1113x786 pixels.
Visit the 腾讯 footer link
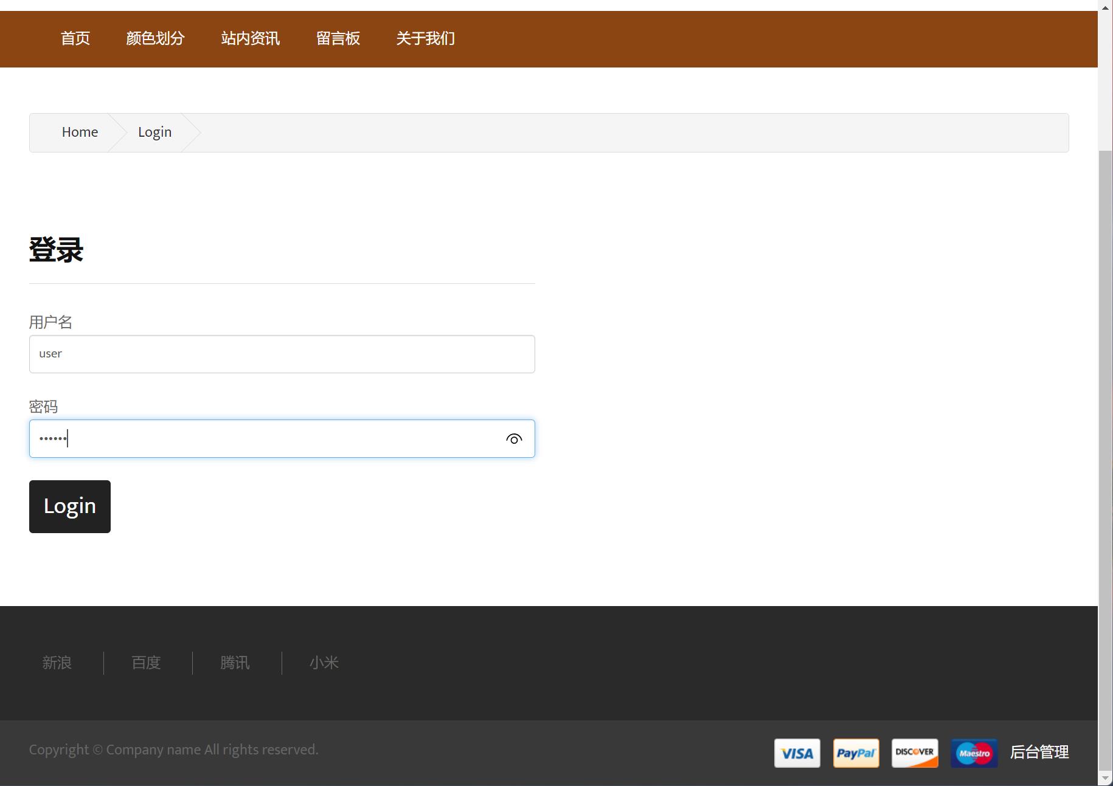click(235, 663)
